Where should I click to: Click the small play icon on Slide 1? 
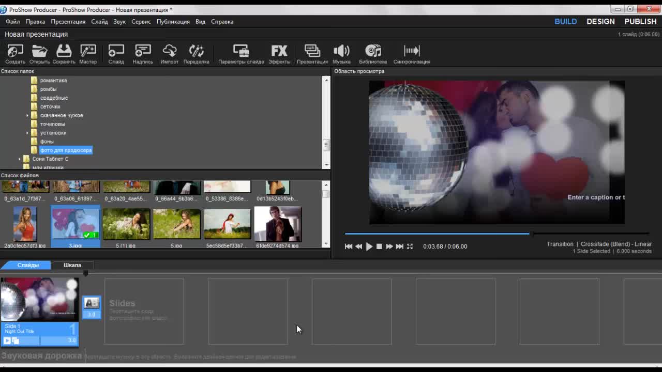coord(7,340)
